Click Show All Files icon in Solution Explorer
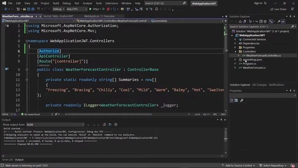Screen dimensions: 298x168 click(265, 21)
